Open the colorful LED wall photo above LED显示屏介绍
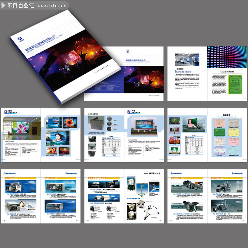Screen dimensions: 248x248 tap(227, 57)
